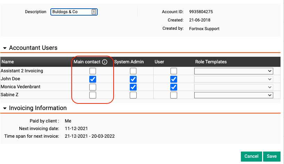The image size is (284, 164).
Task: Tick User box for Sabine Z
Action: 174,95
